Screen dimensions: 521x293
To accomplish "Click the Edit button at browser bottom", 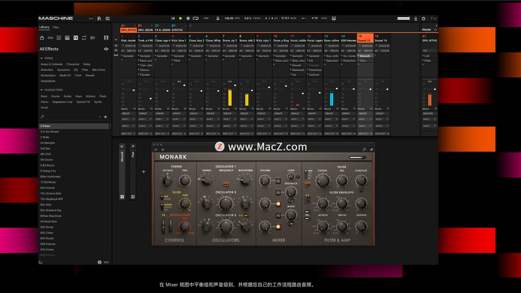I will [106, 262].
